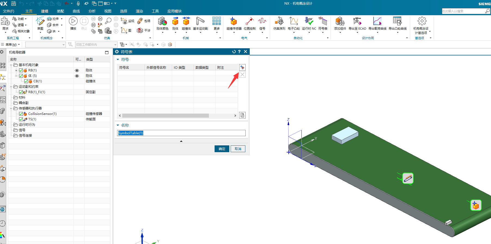Collapse the 传感器和执行器 folder
This screenshot has height=244, width=491.
point(11,108)
